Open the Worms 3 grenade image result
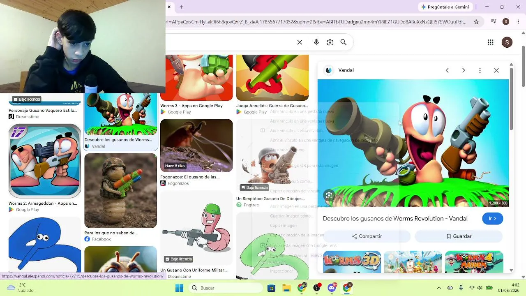Screen dimensions: 526x296 coord(196,78)
